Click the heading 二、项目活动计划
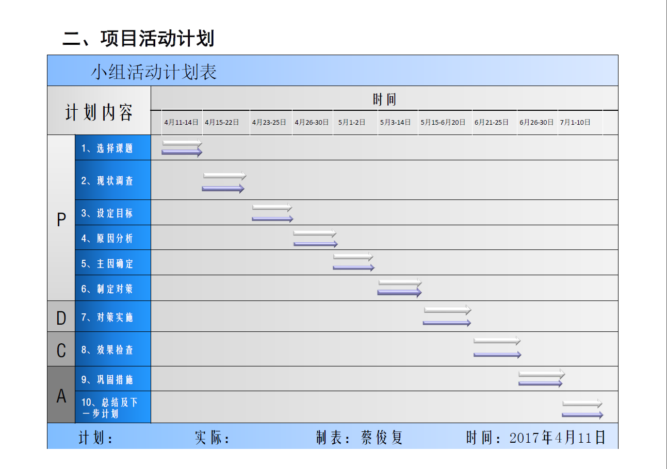Image resolution: width=667 pixels, height=469 pixels. (x=138, y=39)
